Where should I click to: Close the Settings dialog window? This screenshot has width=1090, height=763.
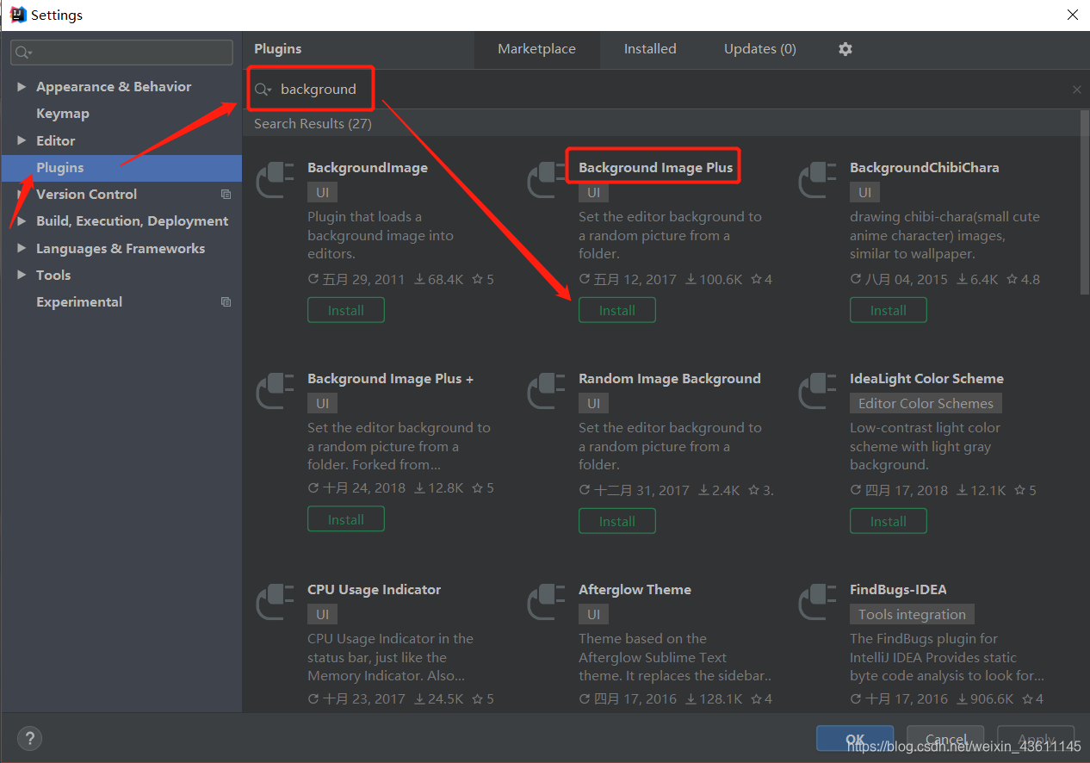pos(1073,15)
